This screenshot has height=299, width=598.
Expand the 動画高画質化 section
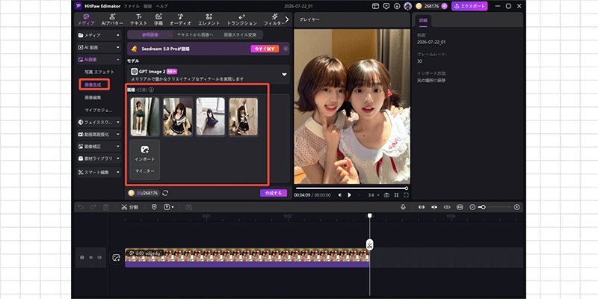click(99, 135)
